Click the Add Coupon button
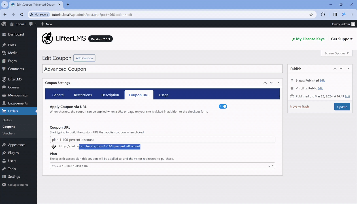 [84, 58]
